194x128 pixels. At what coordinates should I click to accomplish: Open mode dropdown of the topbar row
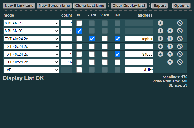(x=31, y=39)
